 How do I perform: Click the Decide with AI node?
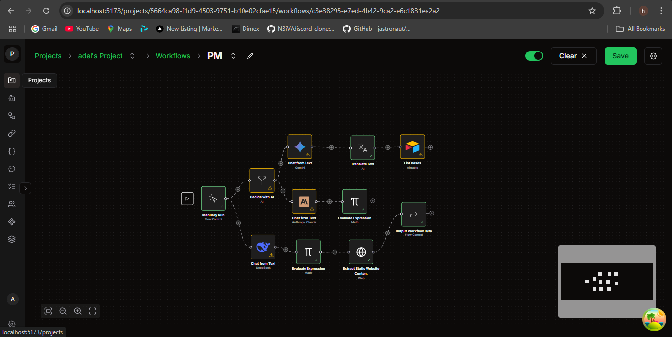(x=262, y=181)
